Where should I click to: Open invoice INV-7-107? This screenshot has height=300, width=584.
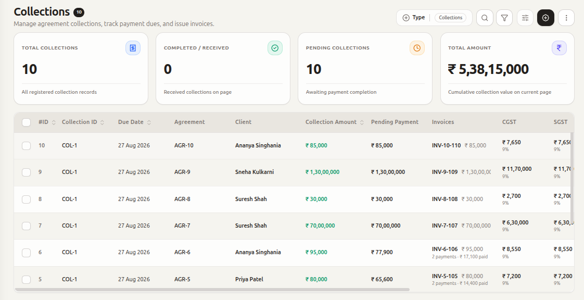[x=445, y=226]
